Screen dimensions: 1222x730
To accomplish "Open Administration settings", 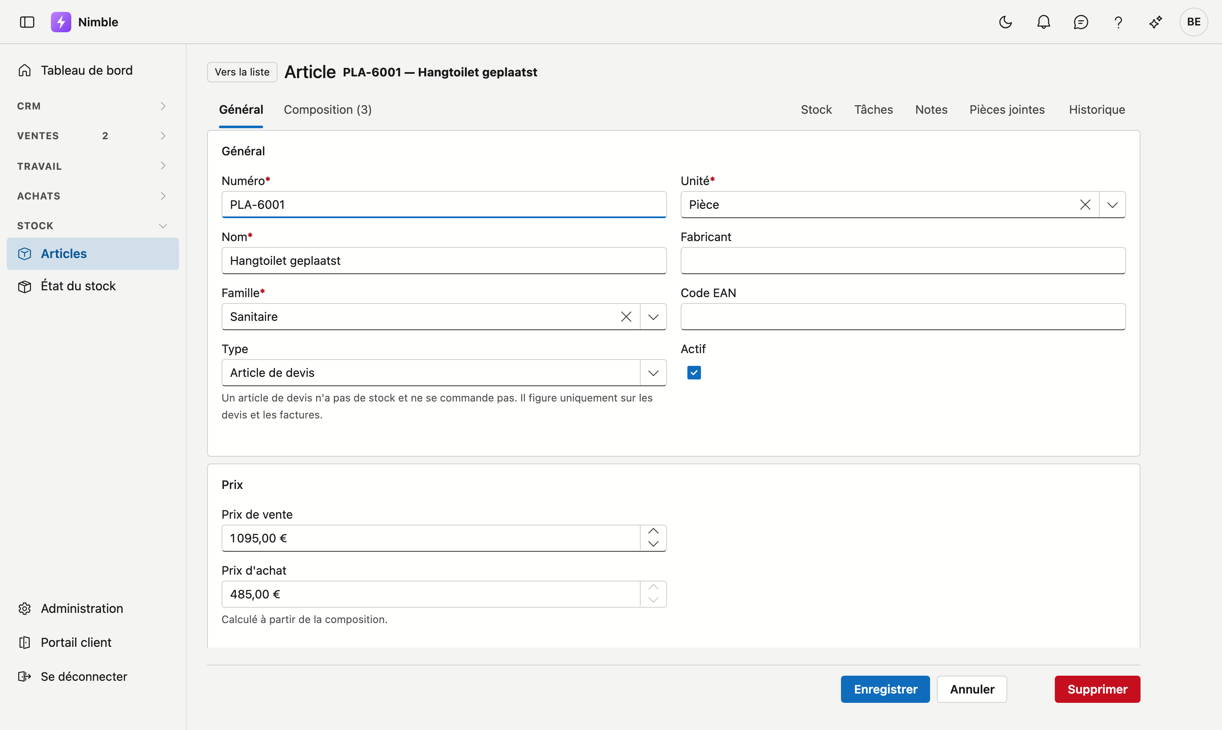I will click(93, 609).
